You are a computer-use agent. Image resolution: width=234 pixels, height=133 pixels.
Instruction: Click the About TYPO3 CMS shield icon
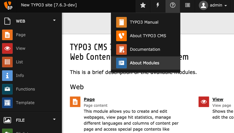pos(121,36)
